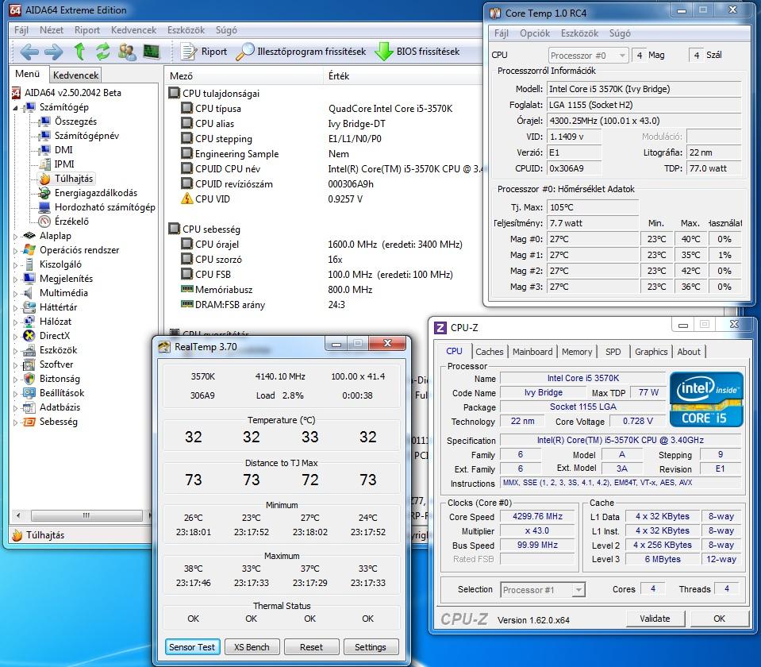Select the DirectX item in the tree
The image size is (761, 667).
[x=54, y=336]
